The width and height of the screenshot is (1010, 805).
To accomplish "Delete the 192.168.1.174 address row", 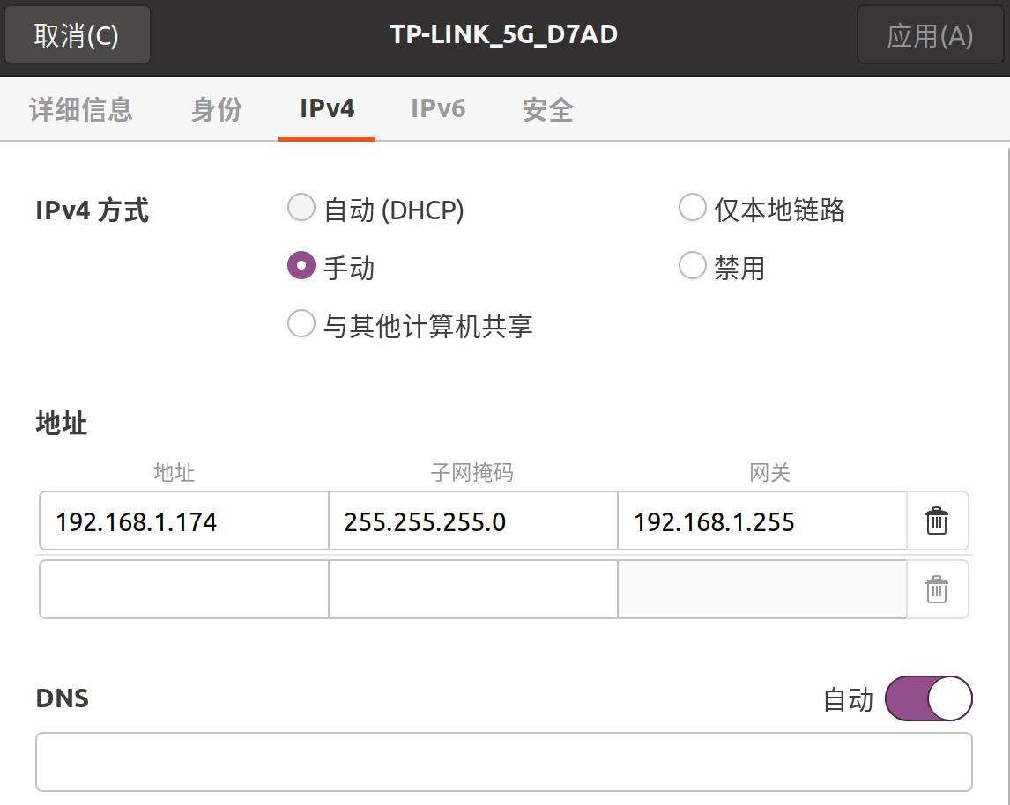I will [x=937, y=521].
